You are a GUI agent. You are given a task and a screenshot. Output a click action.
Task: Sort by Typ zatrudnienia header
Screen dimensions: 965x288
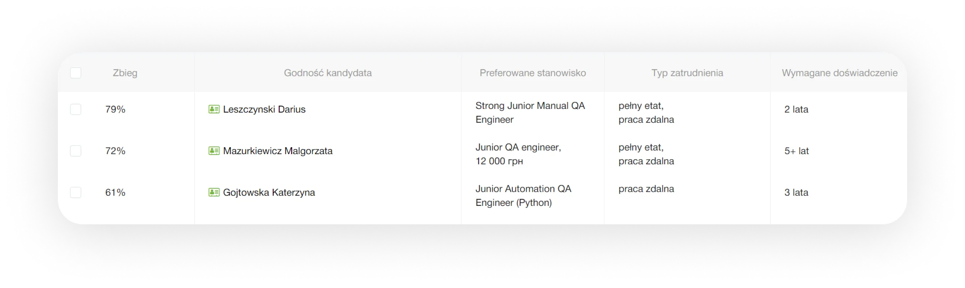pyautogui.click(x=687, y=73)
